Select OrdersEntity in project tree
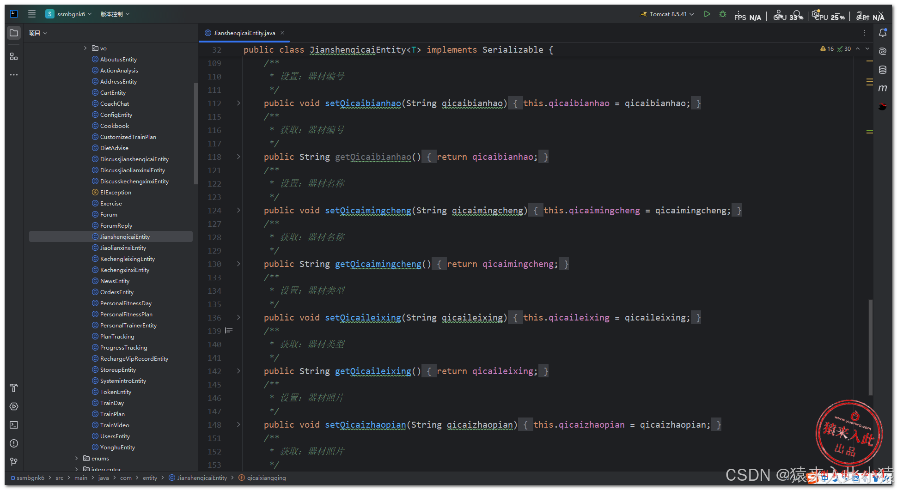 (117, 292)
